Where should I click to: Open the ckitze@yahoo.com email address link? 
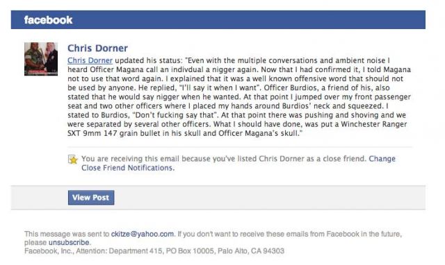pyautogui.click(x=142, y=234)
